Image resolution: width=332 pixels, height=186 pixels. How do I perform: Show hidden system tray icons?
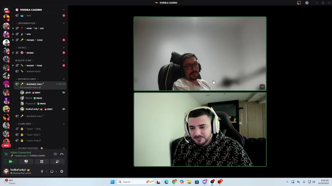[x=287, y=182]
